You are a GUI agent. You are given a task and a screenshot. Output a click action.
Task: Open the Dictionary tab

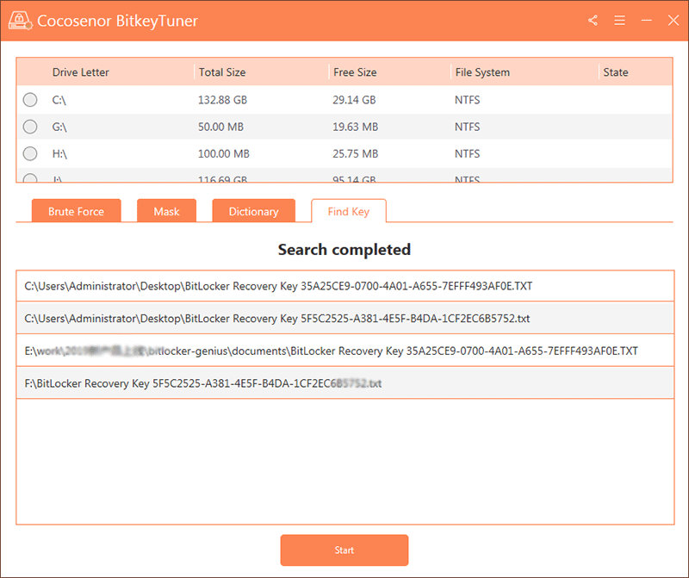[253, 211]
